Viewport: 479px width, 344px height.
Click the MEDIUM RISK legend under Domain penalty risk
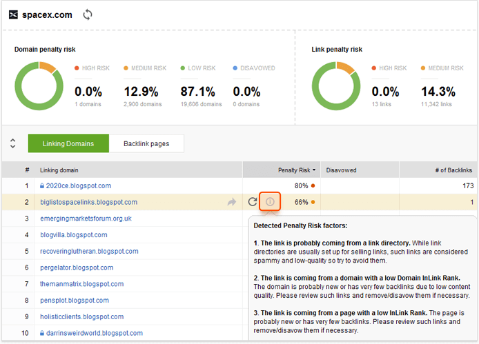tap(145, 68)
